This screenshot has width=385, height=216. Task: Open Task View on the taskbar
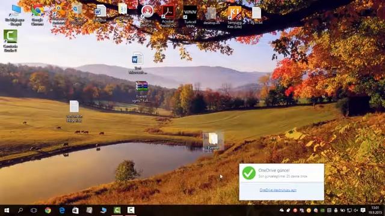click(34, 211)
